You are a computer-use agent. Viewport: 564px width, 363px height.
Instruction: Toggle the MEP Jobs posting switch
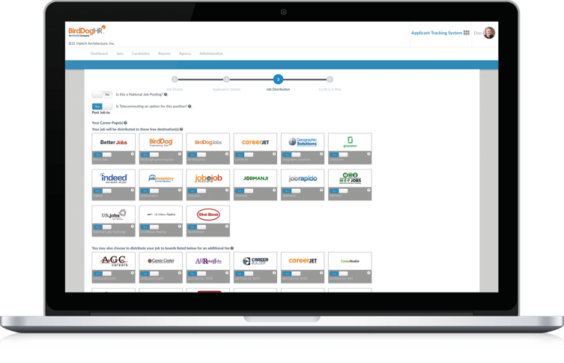(x=339, y=190)
